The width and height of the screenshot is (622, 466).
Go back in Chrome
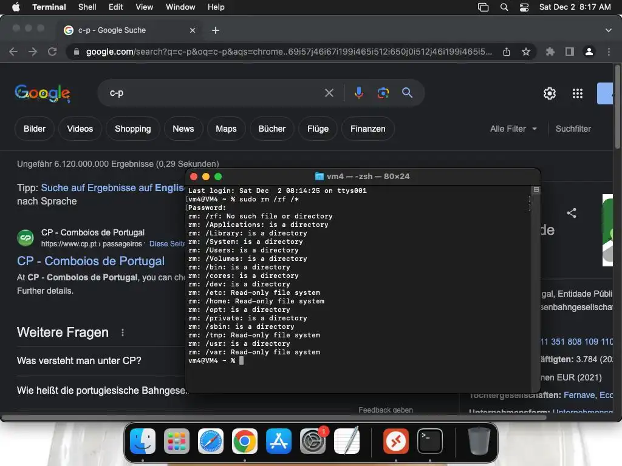[x=13, y=52]
